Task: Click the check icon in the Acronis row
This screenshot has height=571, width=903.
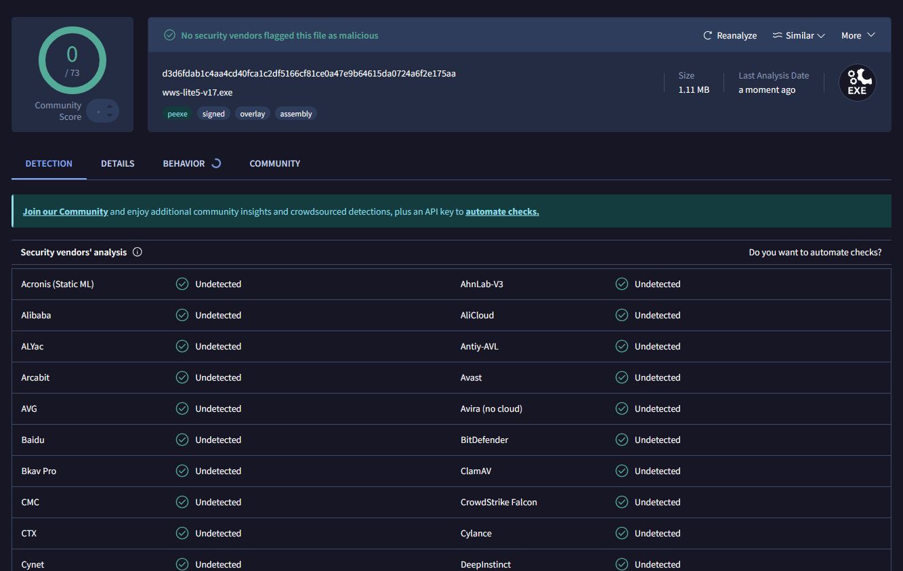Action: [182, 284]
